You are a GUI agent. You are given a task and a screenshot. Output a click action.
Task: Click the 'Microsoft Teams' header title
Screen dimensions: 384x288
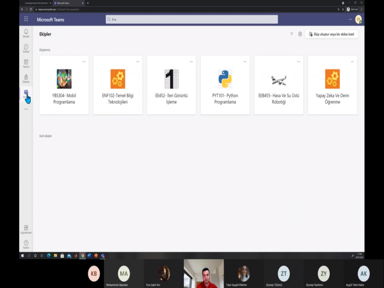pos(50,20)
